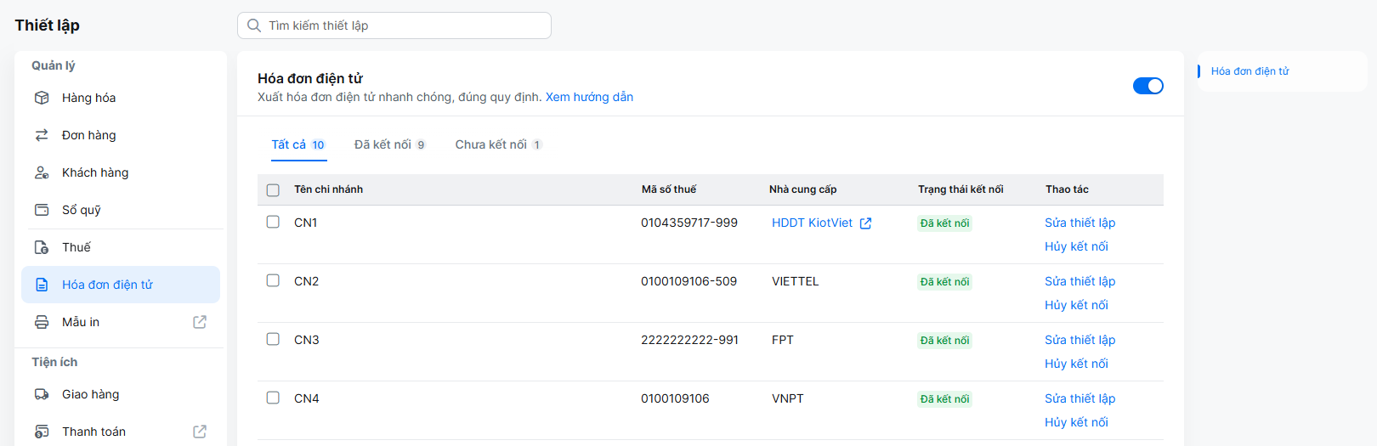Screen dimensions: 1377x446
Task: Tick the checkbox for branch CN1
Action: 273,222
